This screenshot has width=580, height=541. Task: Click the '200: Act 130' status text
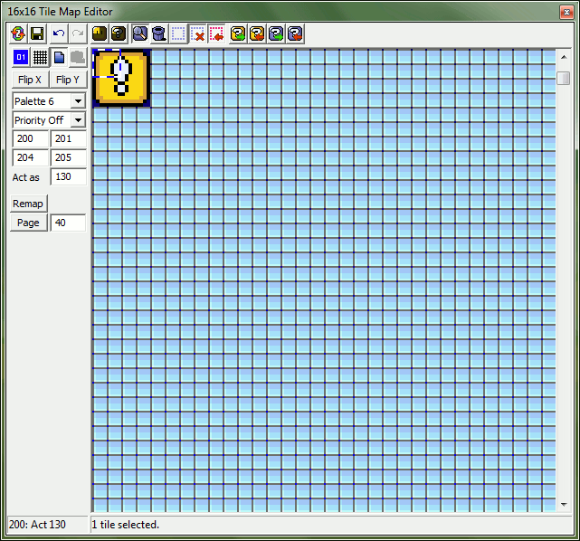tap(37, 525)
